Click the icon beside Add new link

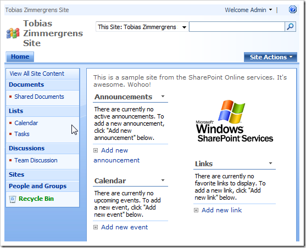pyautogui.click(x=196, y=210)
